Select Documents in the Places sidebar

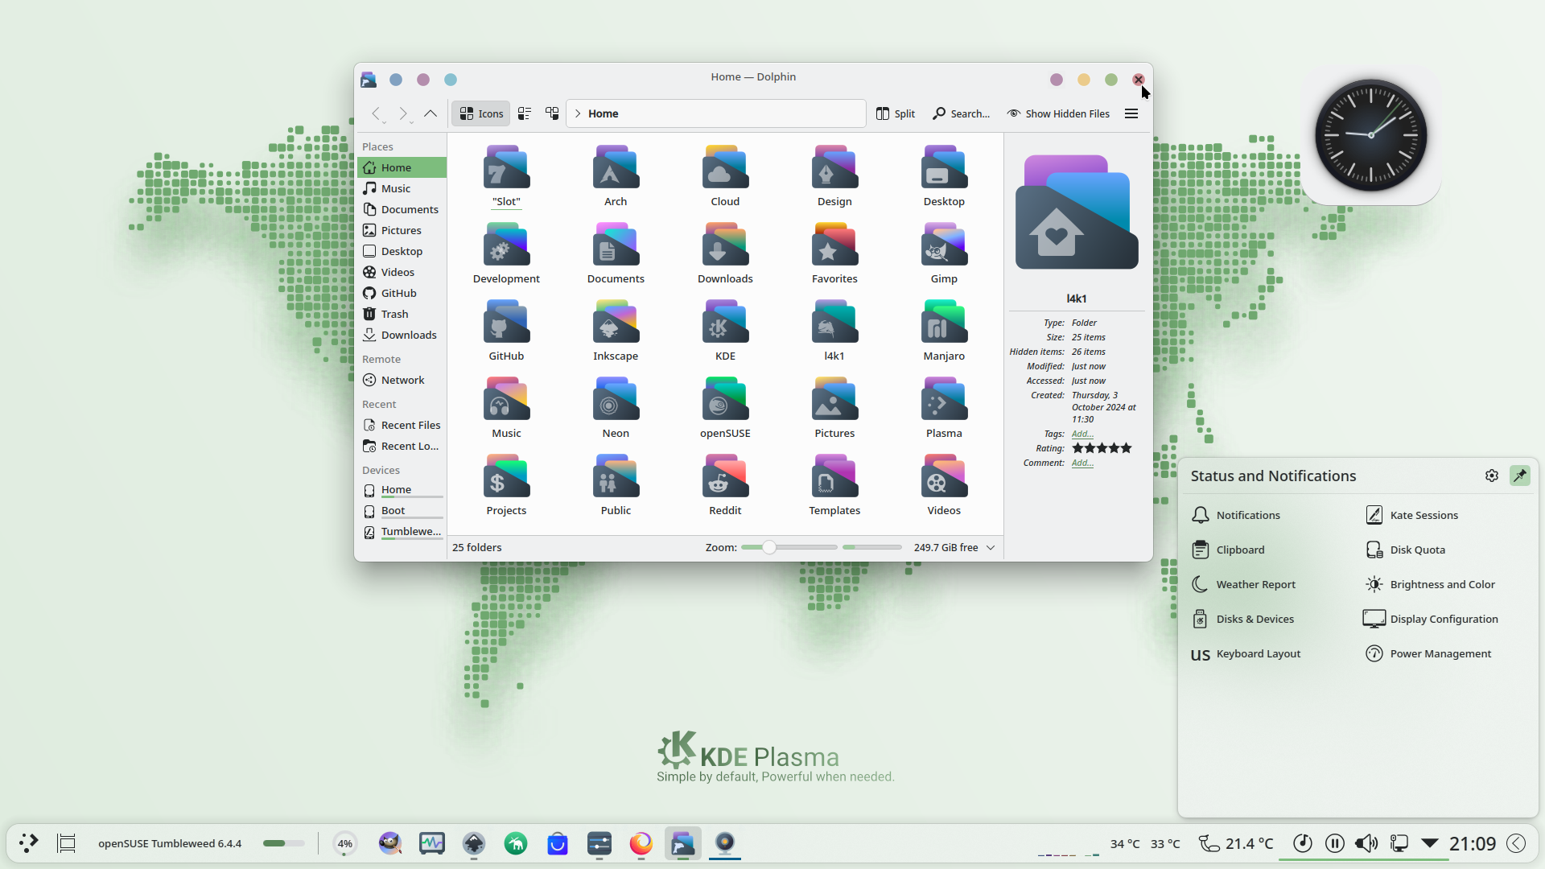click(x=402, y=209)
